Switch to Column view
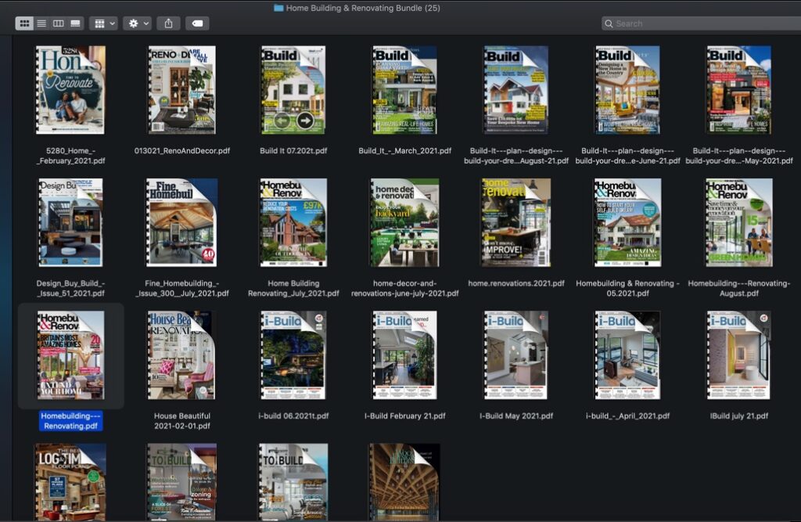The image size is (801, 522). [59, 23]
